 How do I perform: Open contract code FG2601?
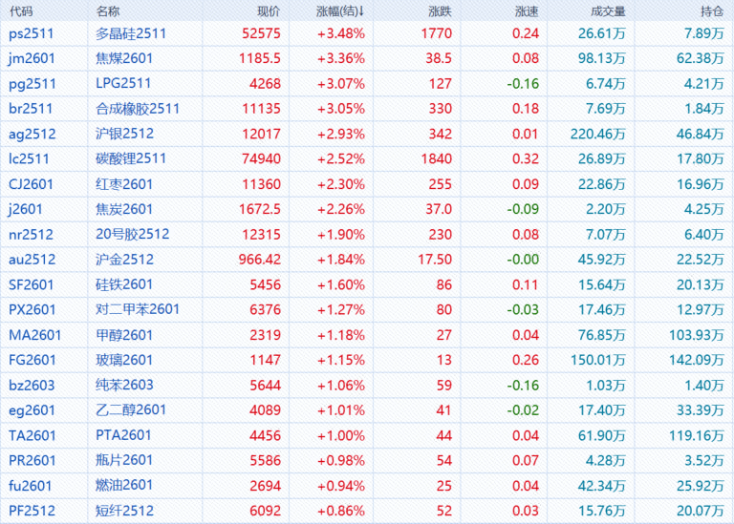tap(32, 360)
